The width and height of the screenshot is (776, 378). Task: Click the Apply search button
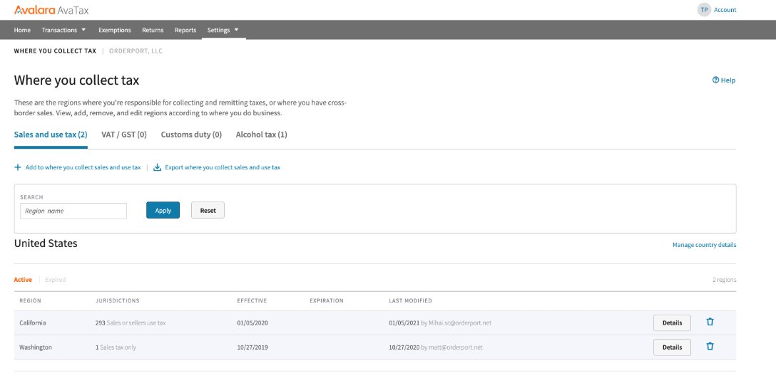pyautogui.click(x=163, y=210)
